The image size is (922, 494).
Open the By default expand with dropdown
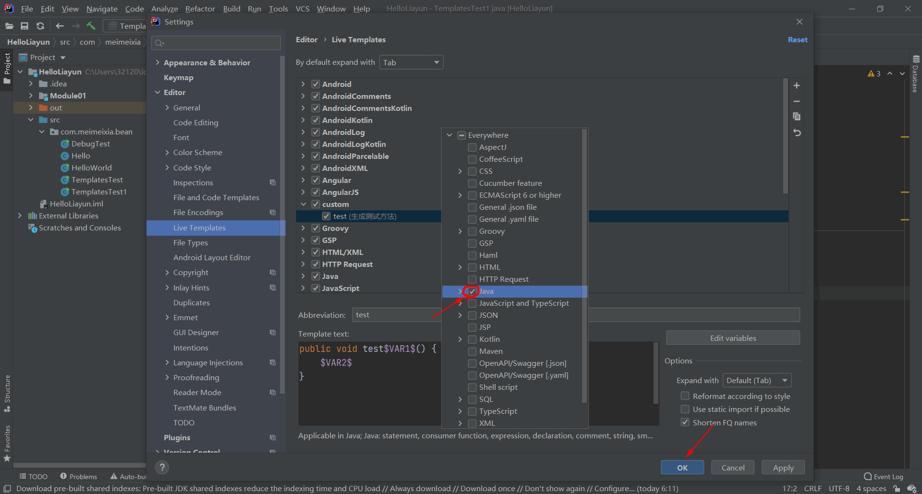pos(411,62)
